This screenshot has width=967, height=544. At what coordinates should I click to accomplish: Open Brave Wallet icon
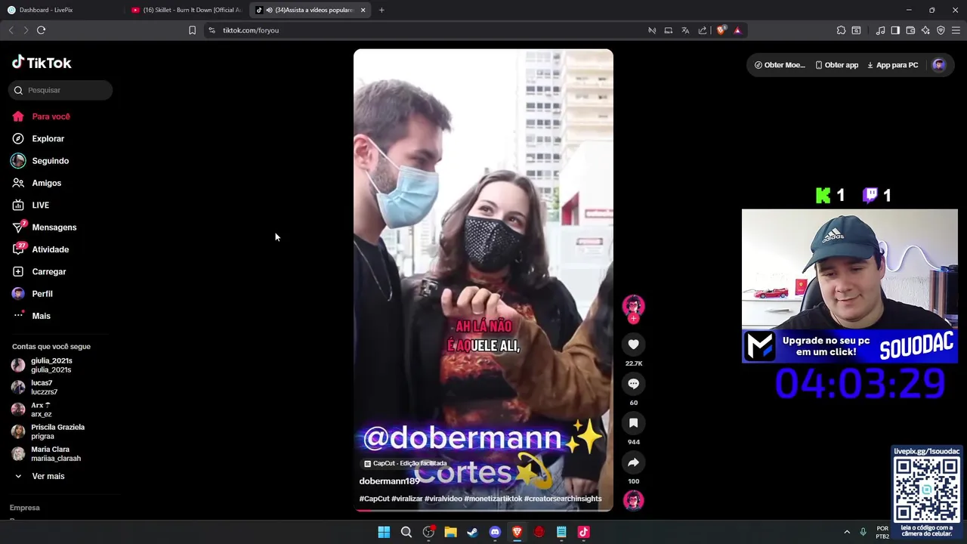tap(910, 30)
